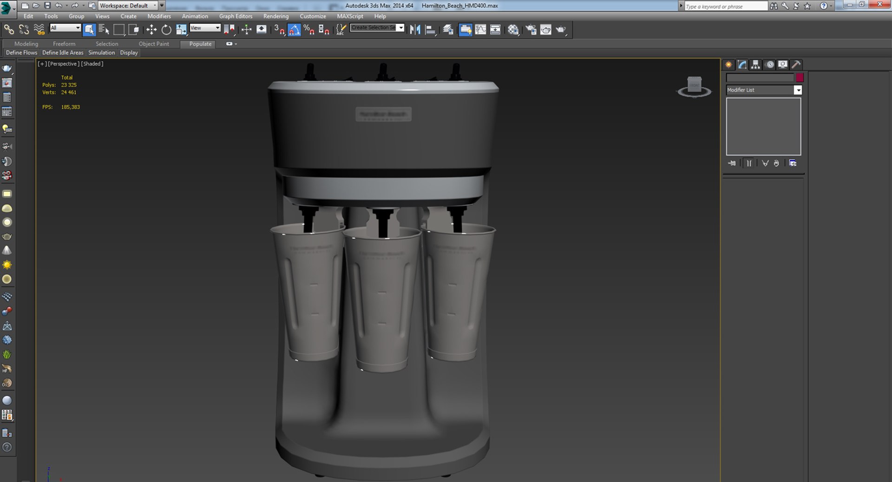This screenshot has width=892, height=482.
Task: Choose the Select Object tool
Action: click(89, 30)
